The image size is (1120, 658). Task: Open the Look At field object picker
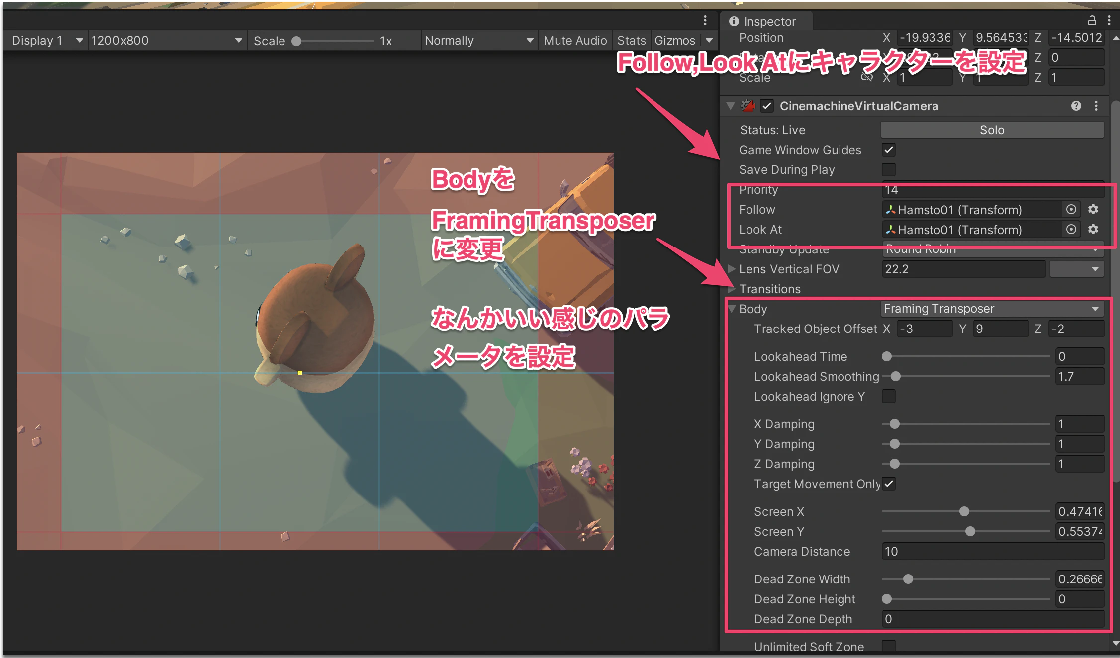tap(1071, 230)
